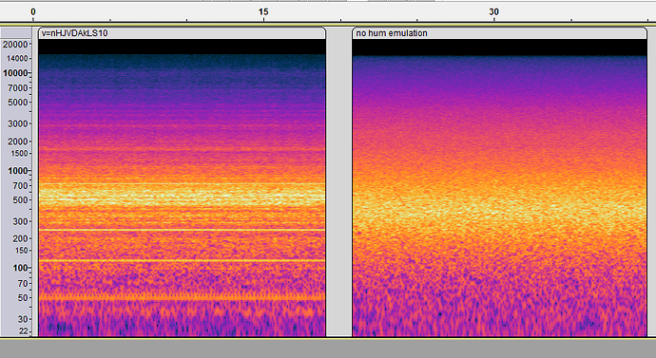
Task: Click the 500 Hz frequency scale label
Action: click(x=20, y=200)
